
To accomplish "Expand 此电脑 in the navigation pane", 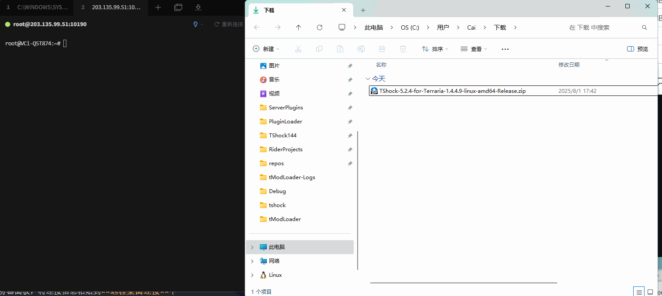I will (x=252, y=247).
